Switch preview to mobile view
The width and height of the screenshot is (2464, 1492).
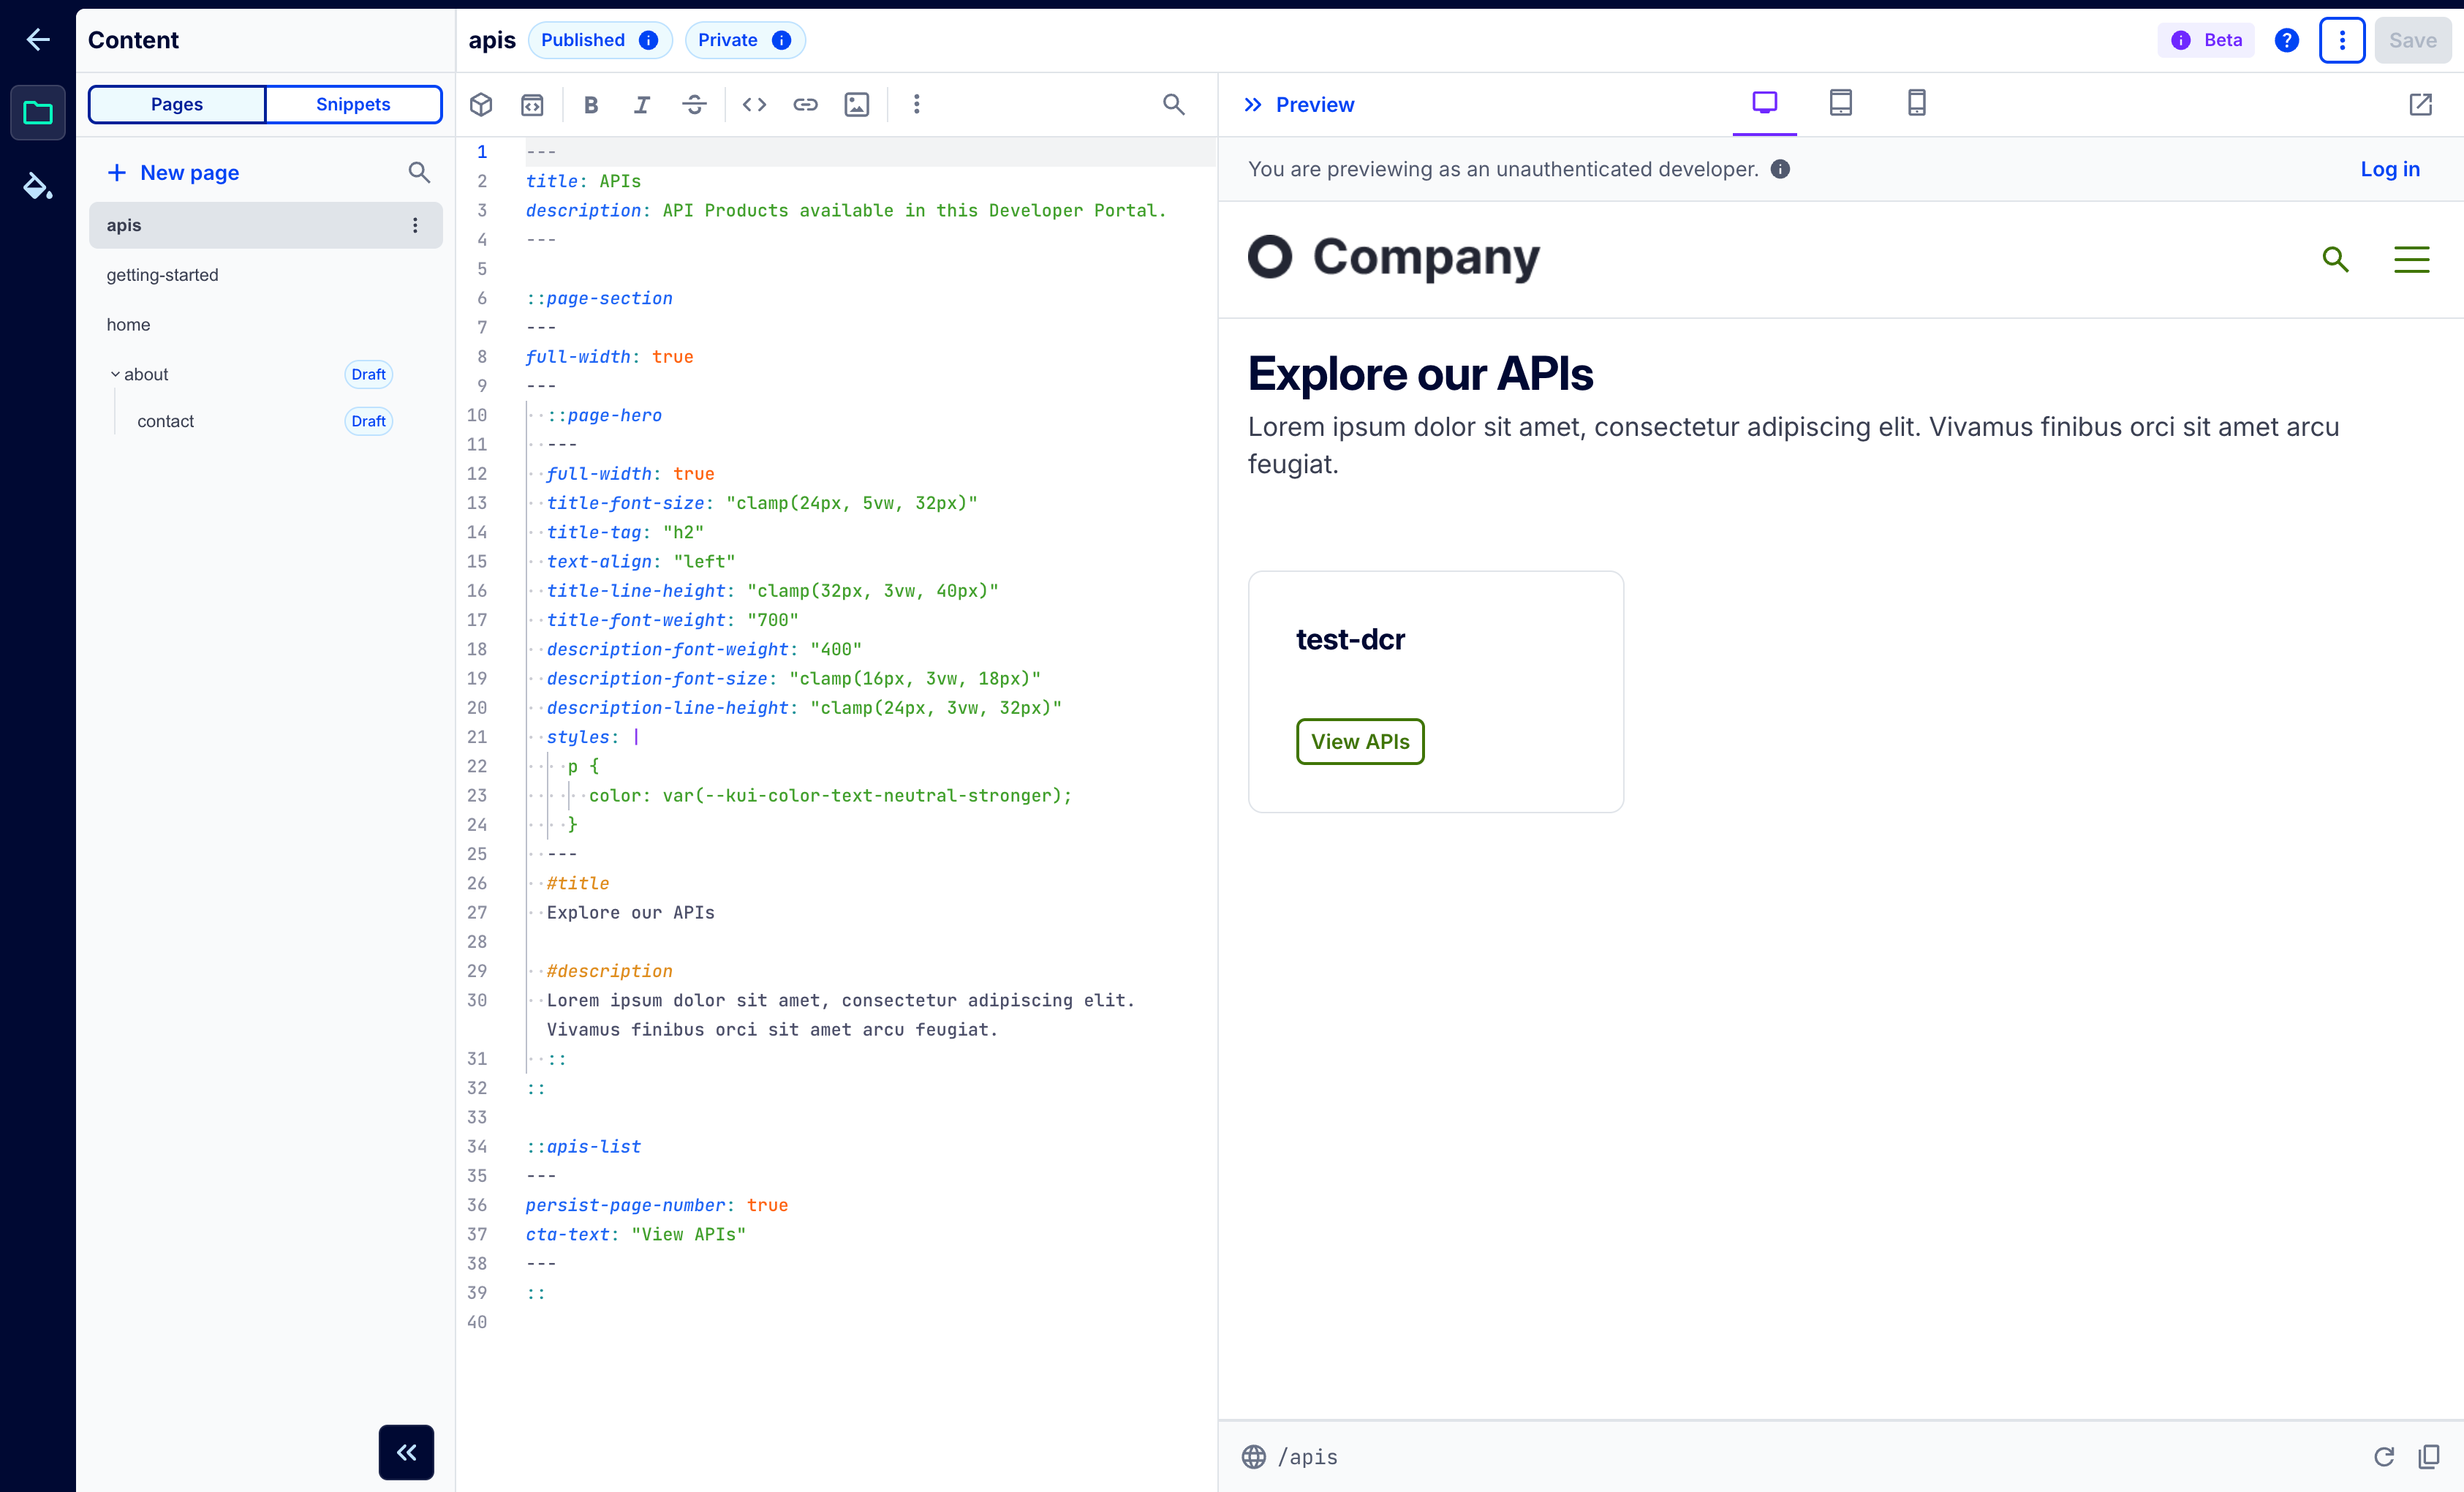(1916, 103)
